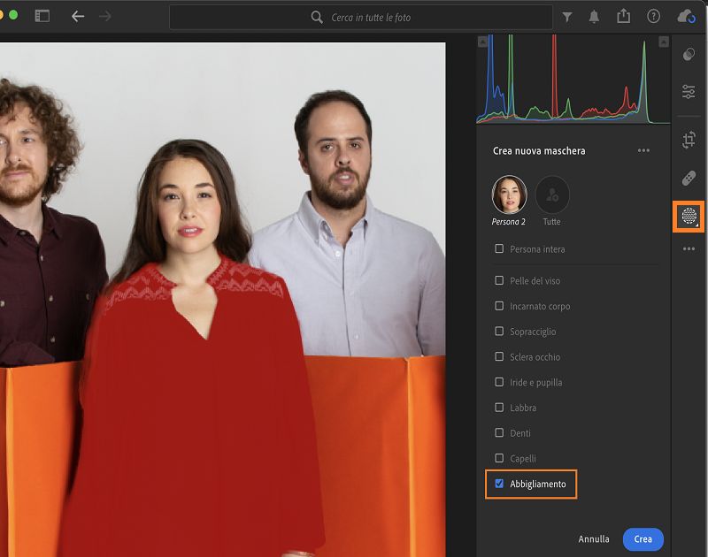
Task: Enable 'Capelli' checkbox
Action: tap(499, 458)
